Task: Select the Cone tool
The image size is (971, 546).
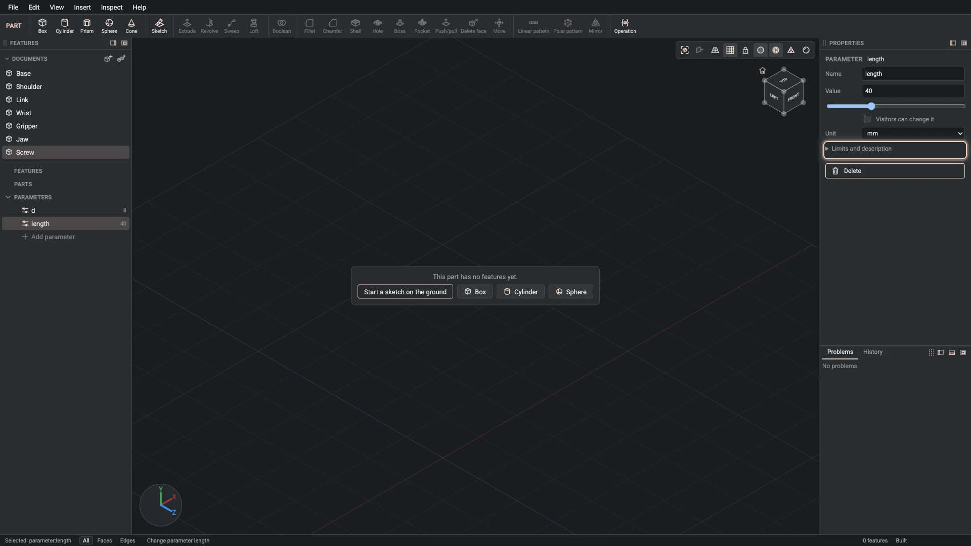Action: [131, 26]
